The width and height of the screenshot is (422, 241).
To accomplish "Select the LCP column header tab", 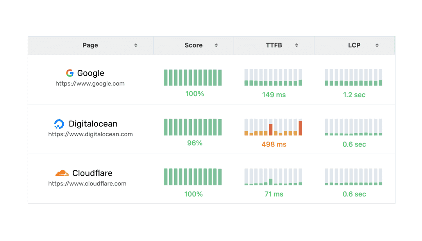I will 354,45.
